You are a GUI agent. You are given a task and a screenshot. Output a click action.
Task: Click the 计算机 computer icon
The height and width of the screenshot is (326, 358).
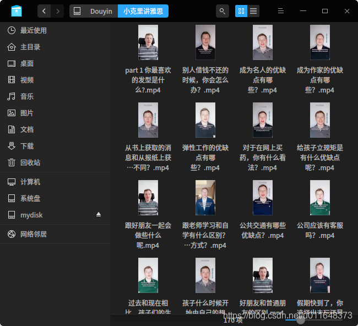pyautogui.click(x=12, y=182)
